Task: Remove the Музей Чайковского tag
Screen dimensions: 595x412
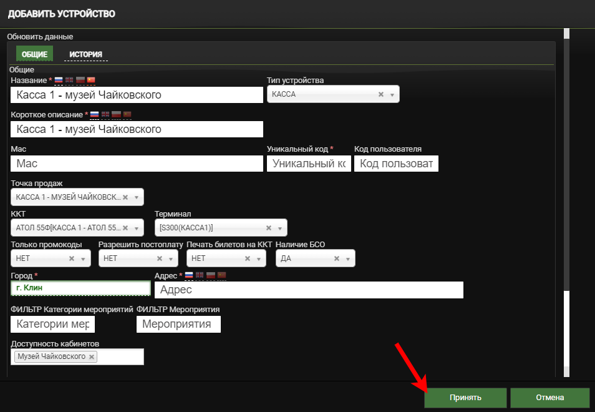Action: pyautogui.click(x=92, y=356)
